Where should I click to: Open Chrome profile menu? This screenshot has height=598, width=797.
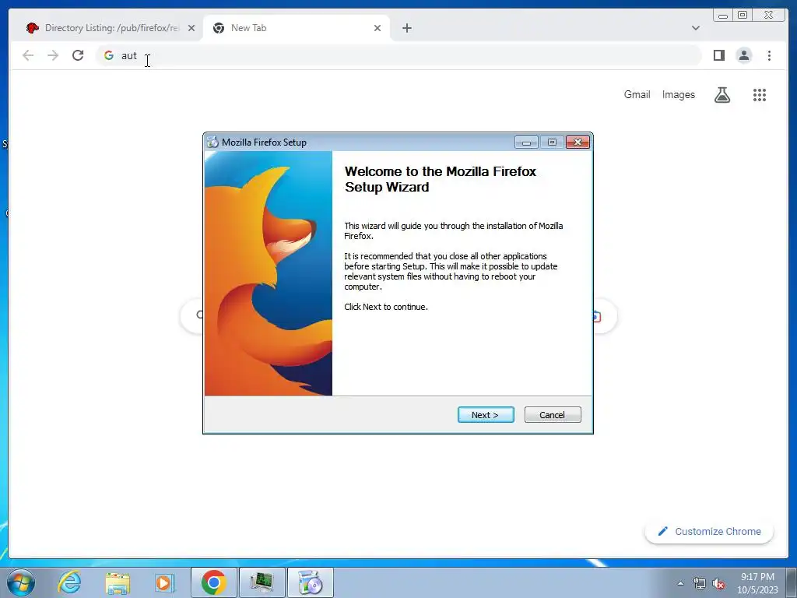click(x=743, y=55)
